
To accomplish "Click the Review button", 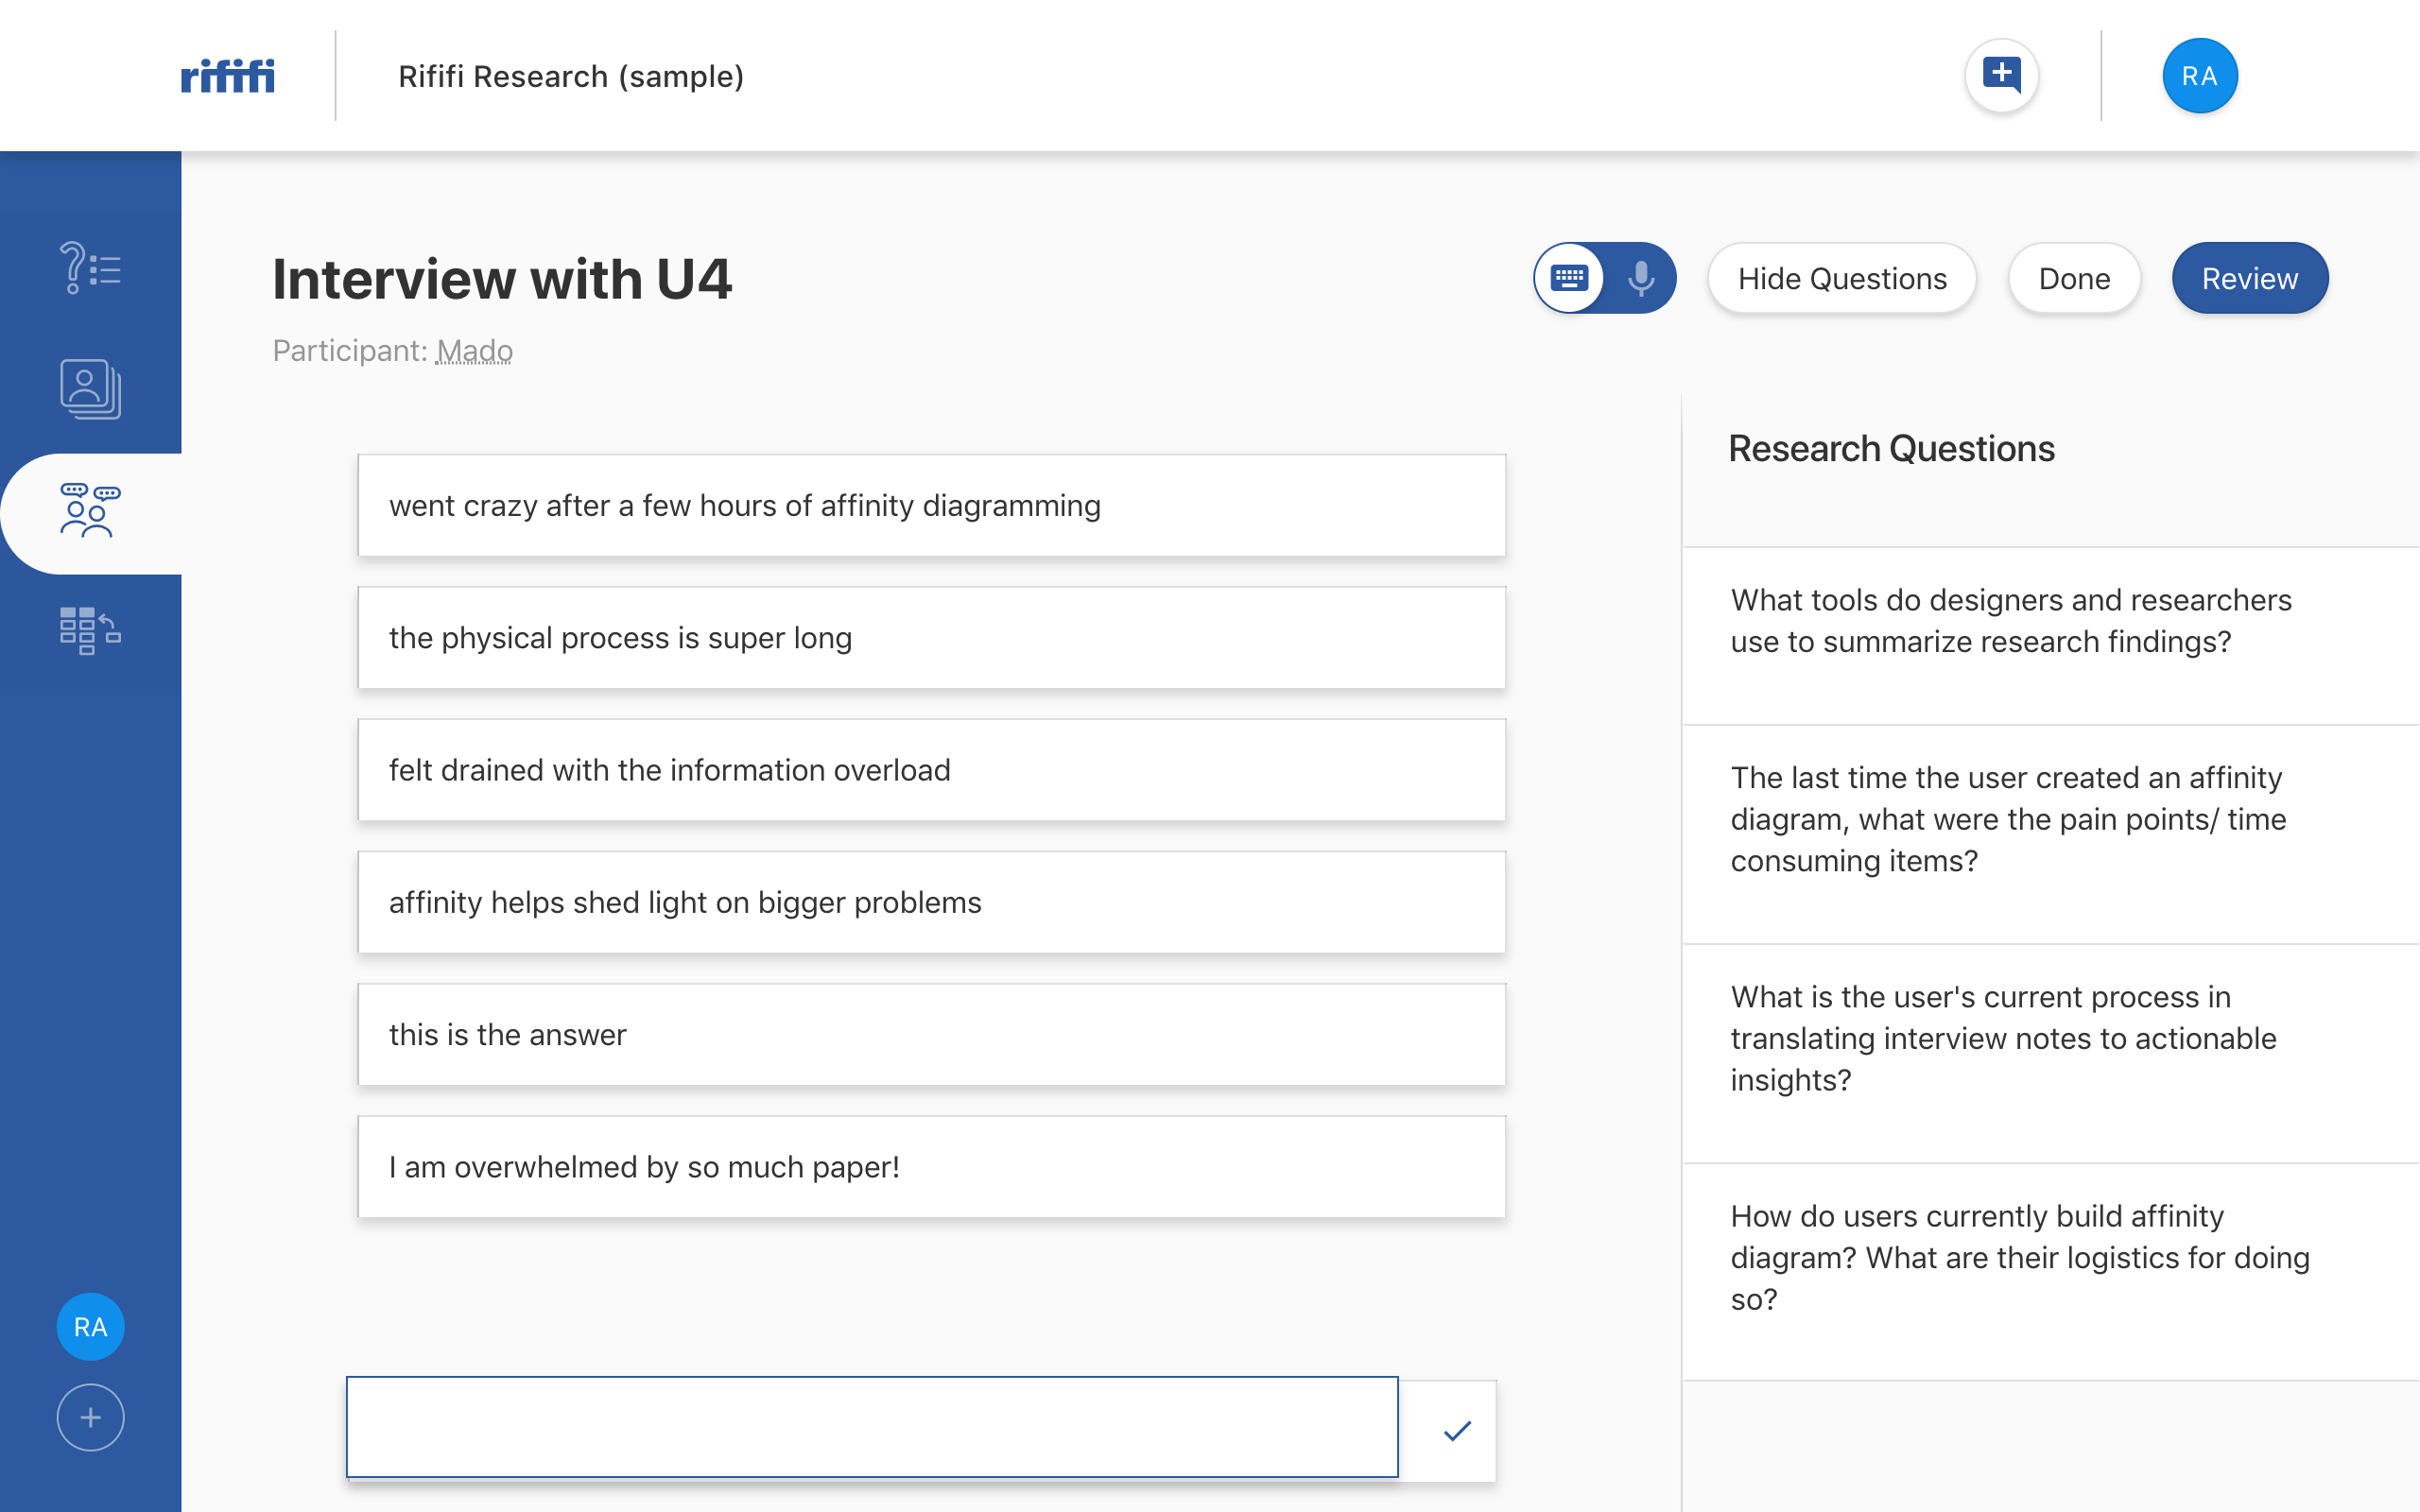I will point(2249,278).
